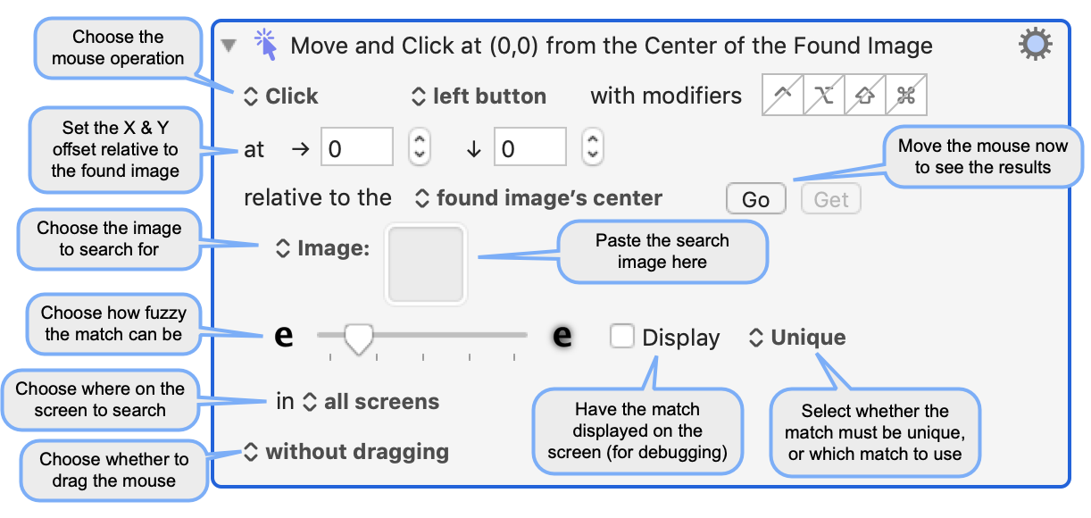Toggle the Option modifier key icon
Screen dimensions: 1091x518
coord(824,96)
